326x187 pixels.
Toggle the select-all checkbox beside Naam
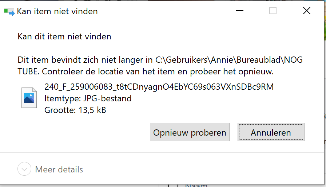pos(172,186)
